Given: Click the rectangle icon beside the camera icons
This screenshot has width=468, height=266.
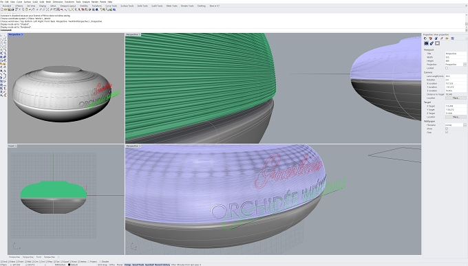Looking at the screenshot, I should 437,43.
